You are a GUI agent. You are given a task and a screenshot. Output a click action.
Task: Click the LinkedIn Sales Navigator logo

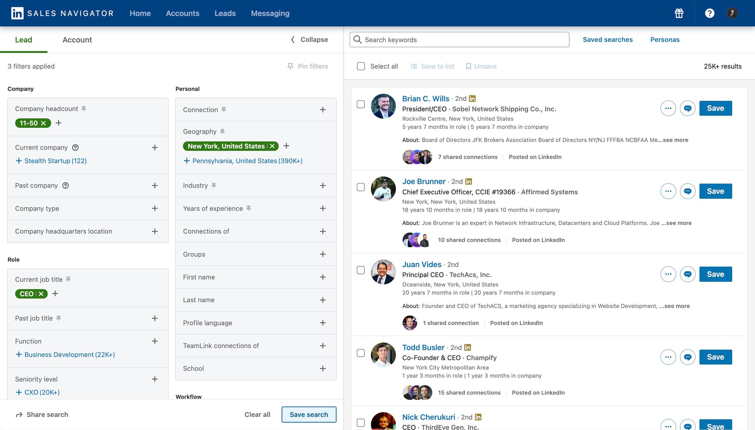[62, 13]
